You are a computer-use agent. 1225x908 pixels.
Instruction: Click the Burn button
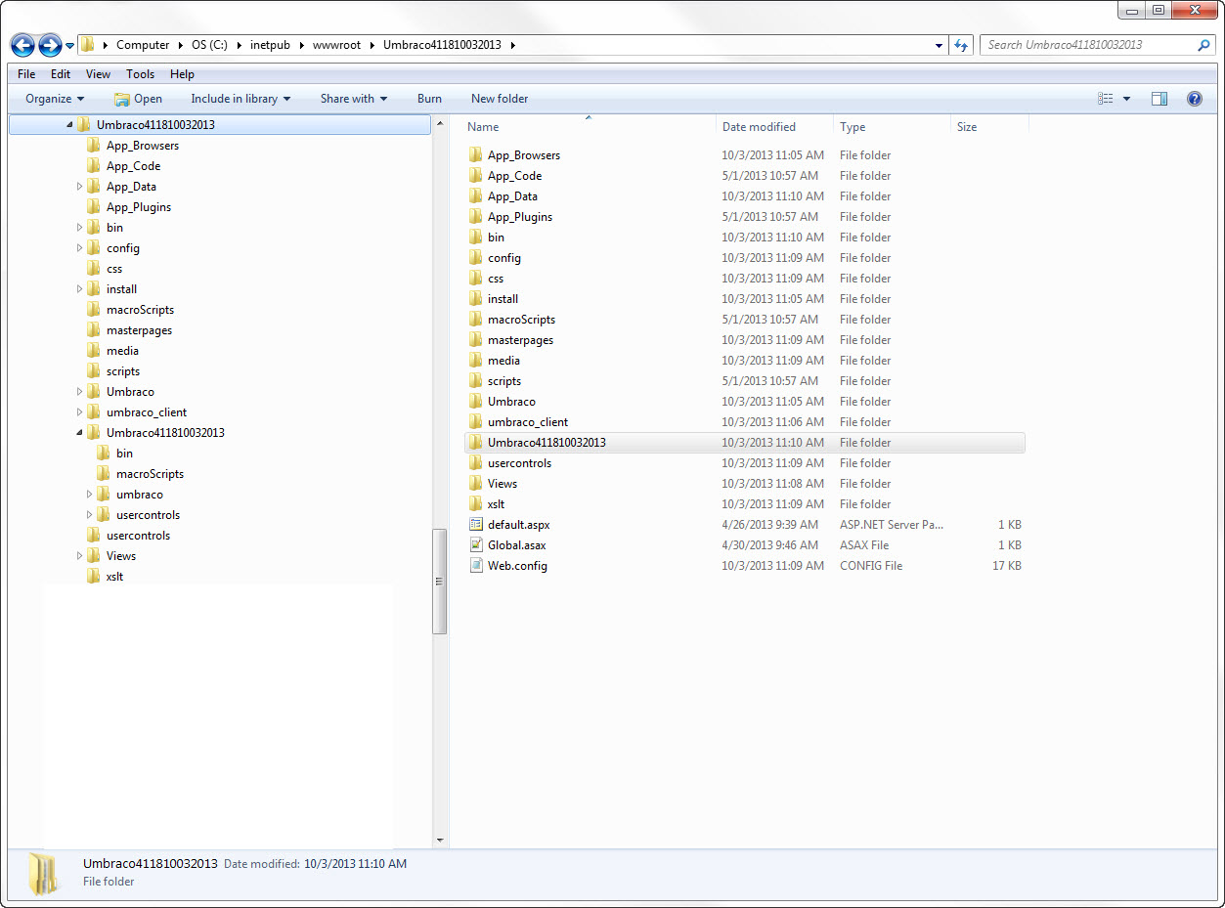click(x=429, y=99)
